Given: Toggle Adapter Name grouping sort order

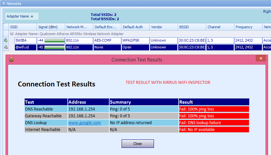Looking at the screenshot, I should pyautogui.click(x=22, y=16).
